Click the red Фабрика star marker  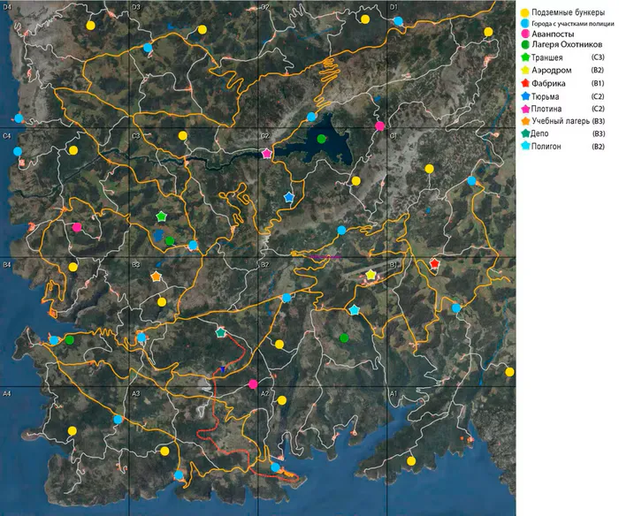point(434,263)
